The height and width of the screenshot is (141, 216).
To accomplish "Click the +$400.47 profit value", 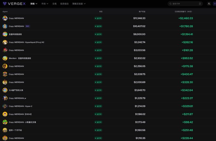I will [x=187, y=74].
